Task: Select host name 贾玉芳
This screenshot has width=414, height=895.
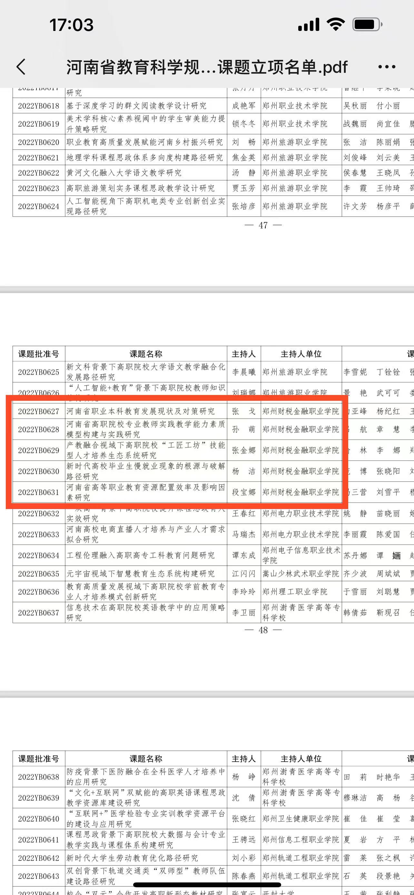Action: [x=244, y=188]
